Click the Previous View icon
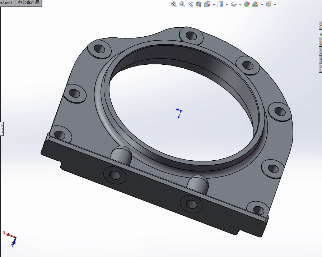This screenshot has width=322, height=257. point(190,4)
